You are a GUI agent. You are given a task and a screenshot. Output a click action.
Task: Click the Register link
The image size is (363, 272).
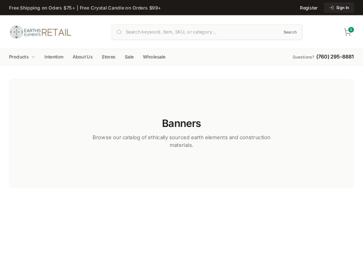pyautogui.click(x=309, y=8)
